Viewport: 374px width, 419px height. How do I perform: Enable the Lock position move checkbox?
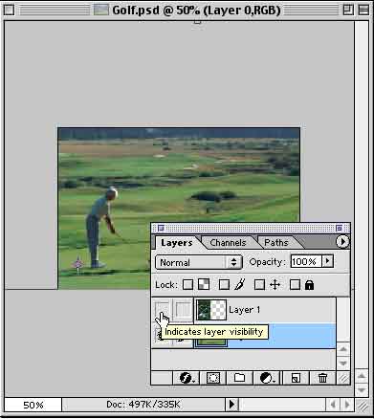coord(259,284)
